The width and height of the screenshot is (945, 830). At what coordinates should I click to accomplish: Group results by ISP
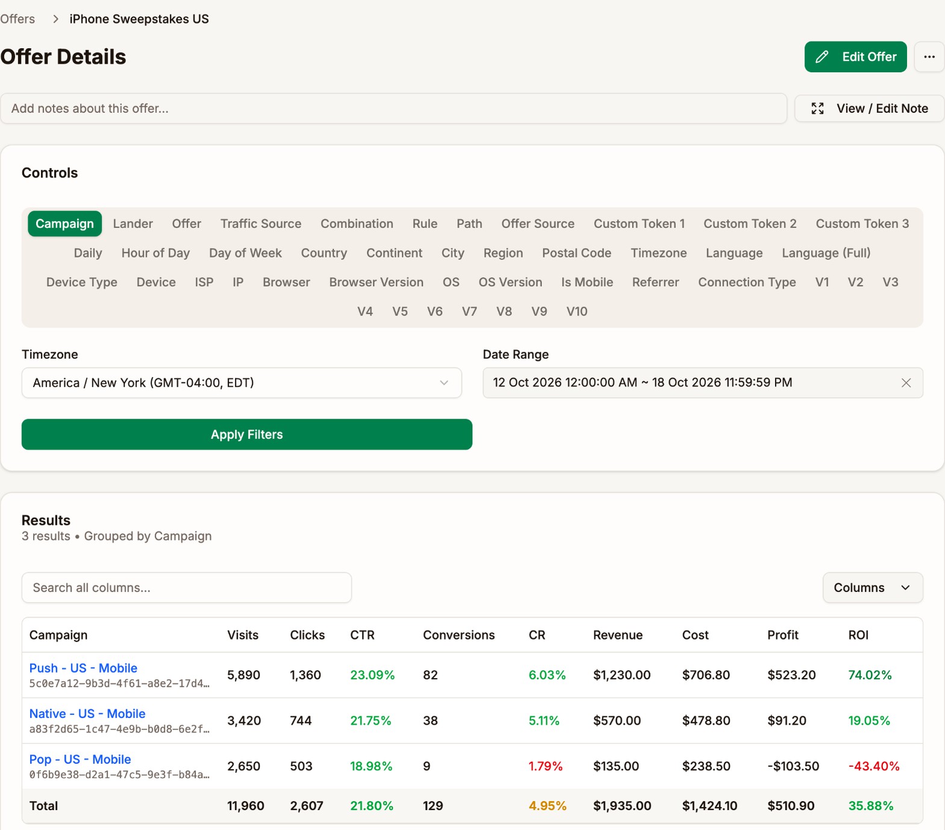pyautogui.click(x=204, y=282)
